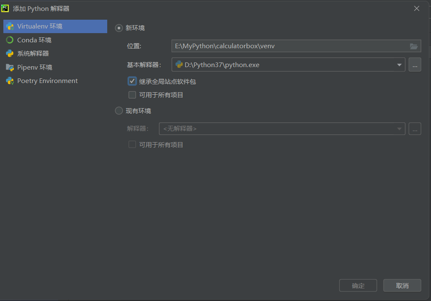Select Pipenv 环境 in the sidebar
The height and width of the screenshot is (301, 431).
55,67
